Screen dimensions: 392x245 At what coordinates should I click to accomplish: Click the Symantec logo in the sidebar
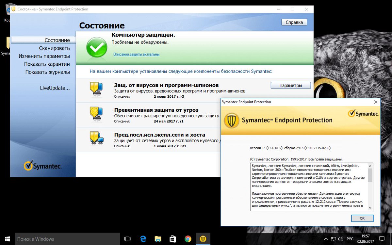point(42,166)
